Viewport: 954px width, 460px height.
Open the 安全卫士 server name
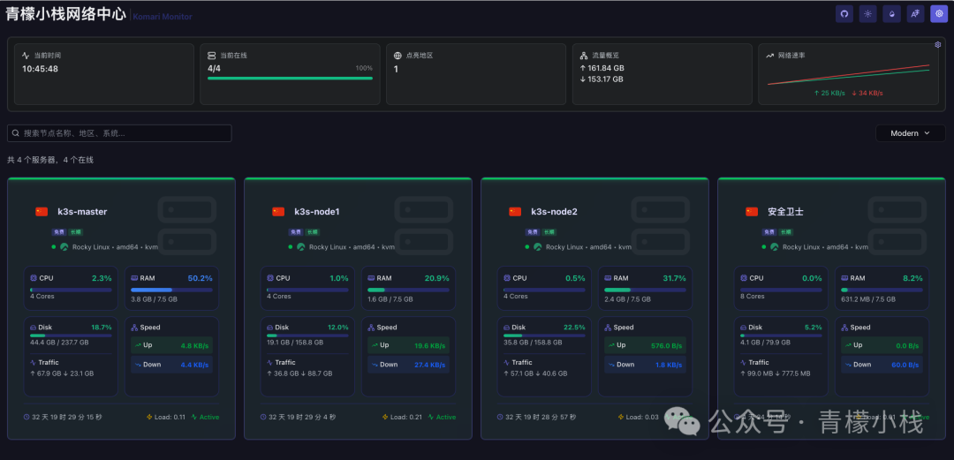[785, 212]
